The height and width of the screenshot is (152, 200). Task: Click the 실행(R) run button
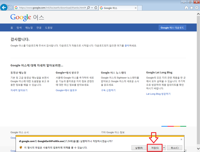(139, 148)
